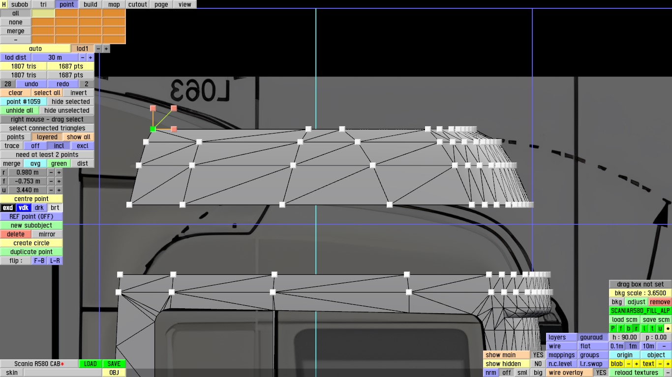The image size is (672, 377).
Task: Increase the lod level with plus
Action: [106, 49]
